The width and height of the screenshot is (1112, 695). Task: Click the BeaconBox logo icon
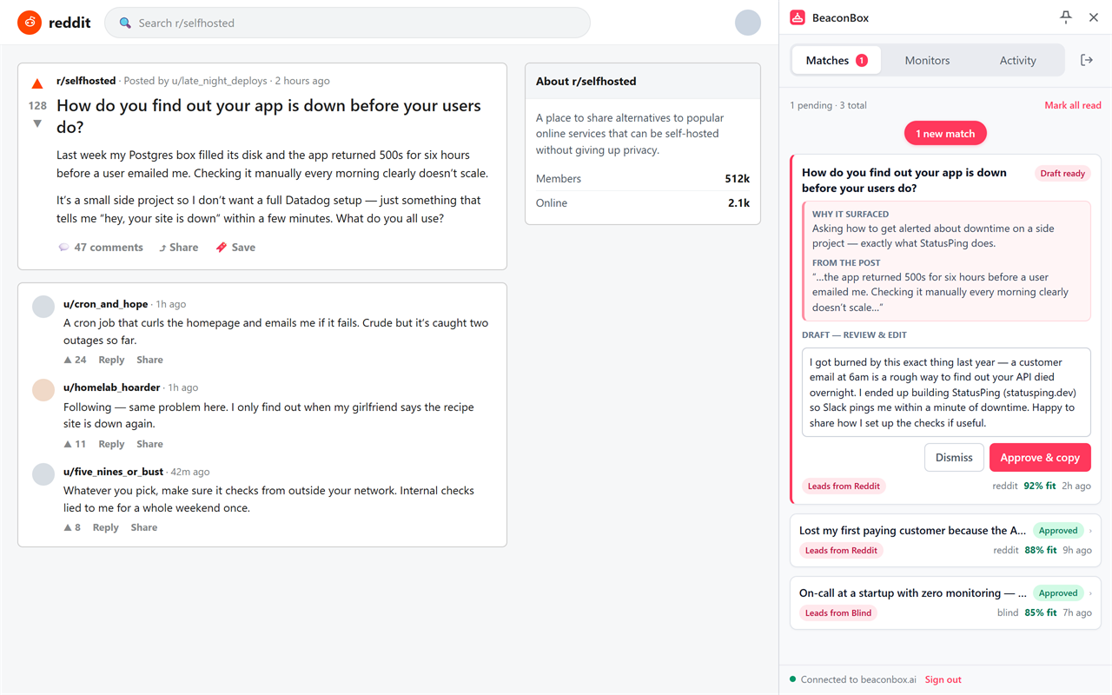coord(798,17)
